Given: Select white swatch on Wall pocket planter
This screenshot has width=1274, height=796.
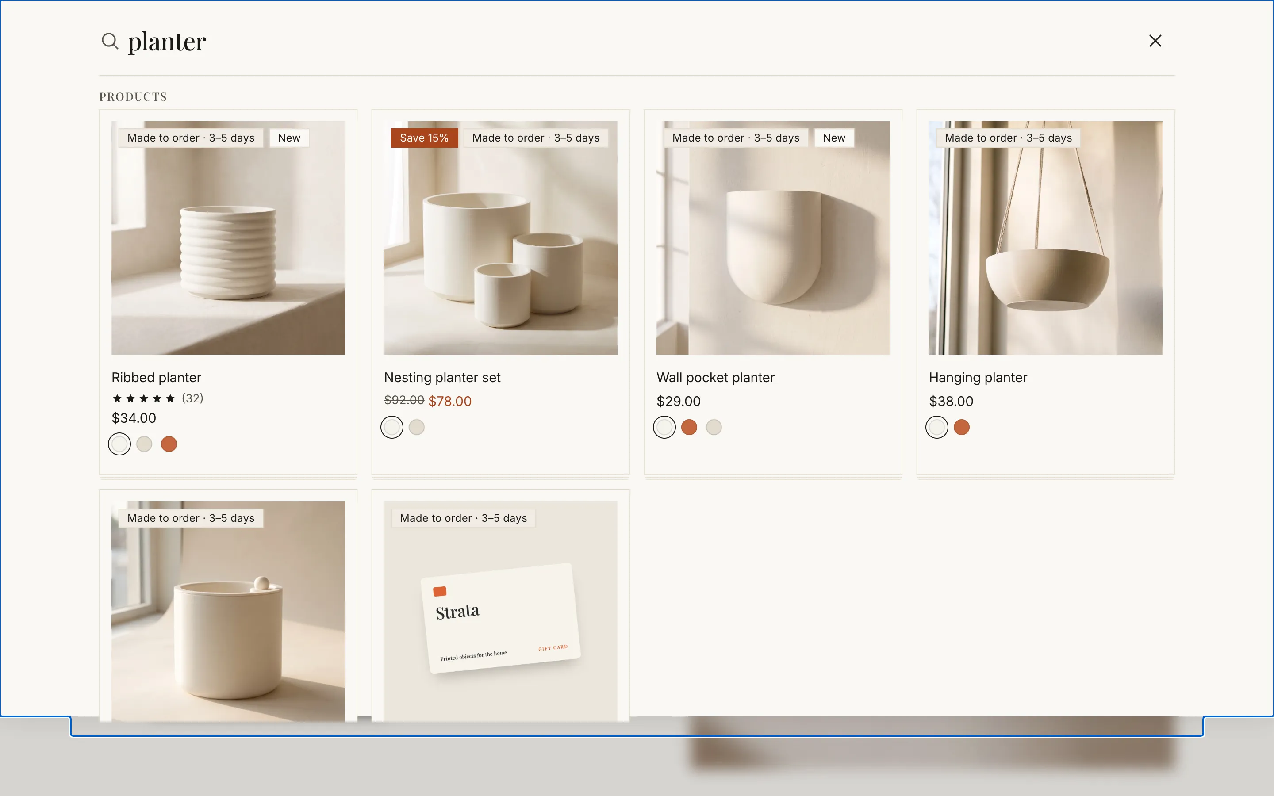Looking at the screenshot, I should [664, 427].
